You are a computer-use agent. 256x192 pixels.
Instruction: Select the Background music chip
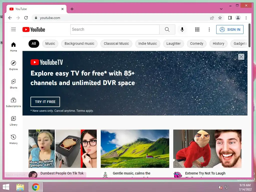tap(79, 43)
